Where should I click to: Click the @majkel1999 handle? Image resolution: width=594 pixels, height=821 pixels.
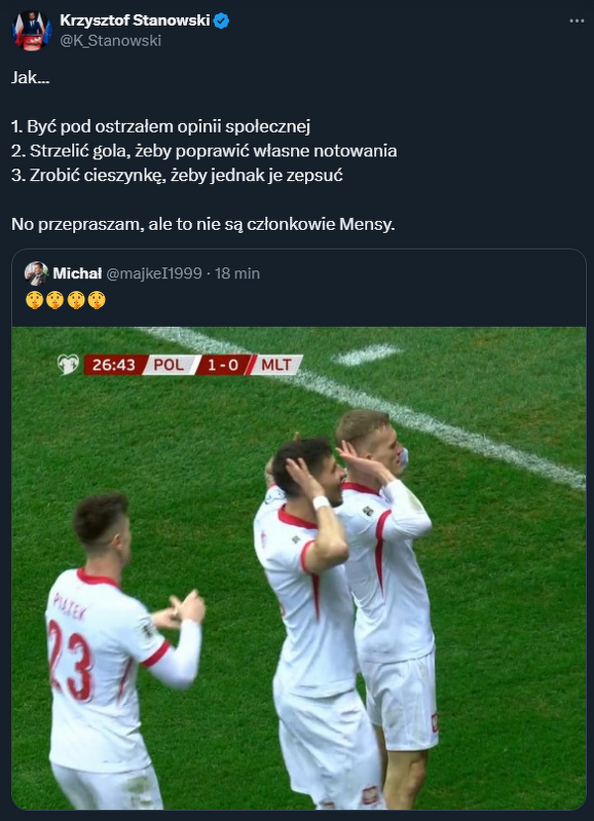[x=153, y=273]
